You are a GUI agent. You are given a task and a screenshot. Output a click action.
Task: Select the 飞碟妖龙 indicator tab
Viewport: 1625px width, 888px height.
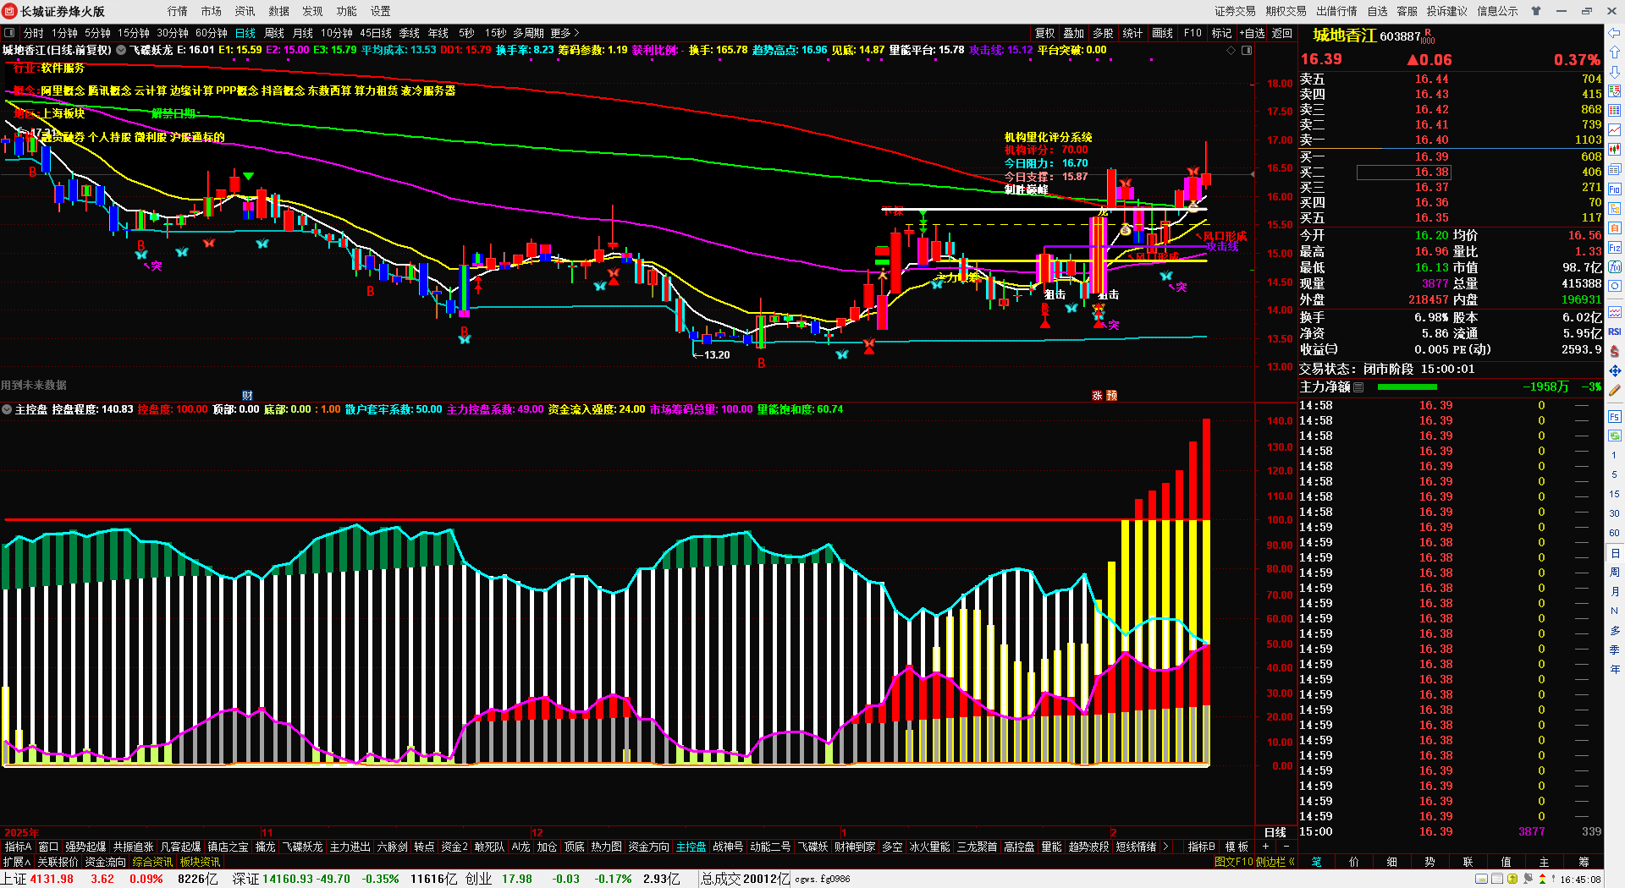point(302,847)
